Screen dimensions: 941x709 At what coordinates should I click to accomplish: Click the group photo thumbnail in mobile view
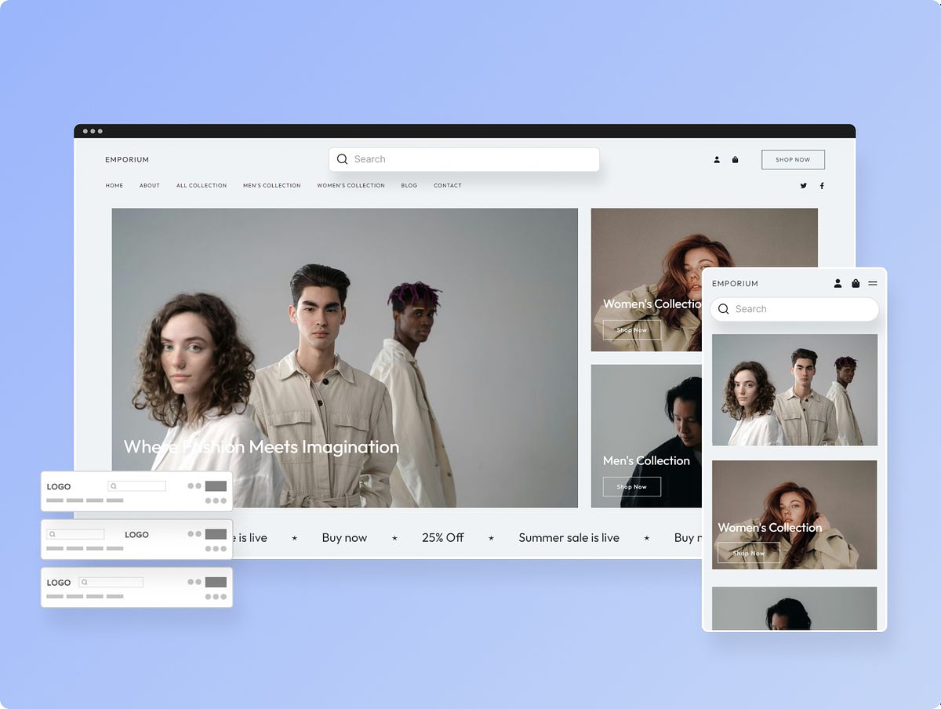[x=794, y=390]
